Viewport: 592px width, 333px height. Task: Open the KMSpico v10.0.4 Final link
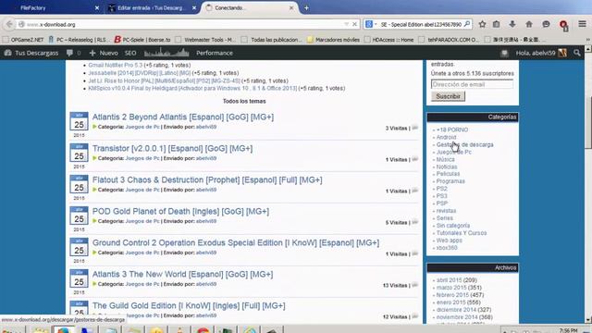192,89
